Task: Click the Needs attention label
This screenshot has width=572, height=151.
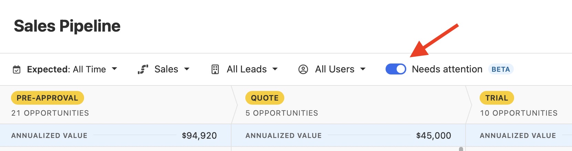Action: 447,69
